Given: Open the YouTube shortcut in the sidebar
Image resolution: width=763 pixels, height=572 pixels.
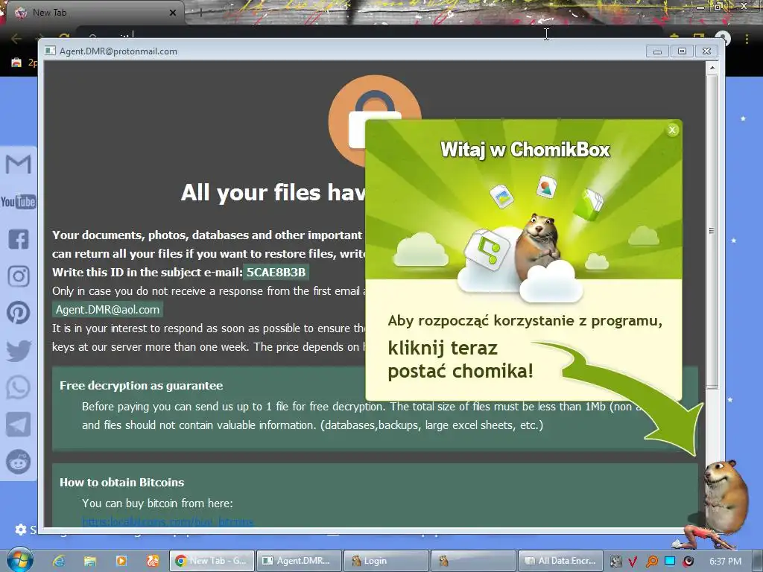Looking at the screenshot, I should tap(18, 201).
